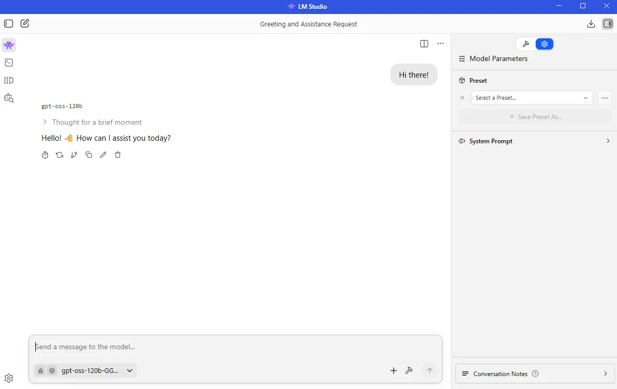
Task: Toggle the right settings panel
Action: (607, 24)
